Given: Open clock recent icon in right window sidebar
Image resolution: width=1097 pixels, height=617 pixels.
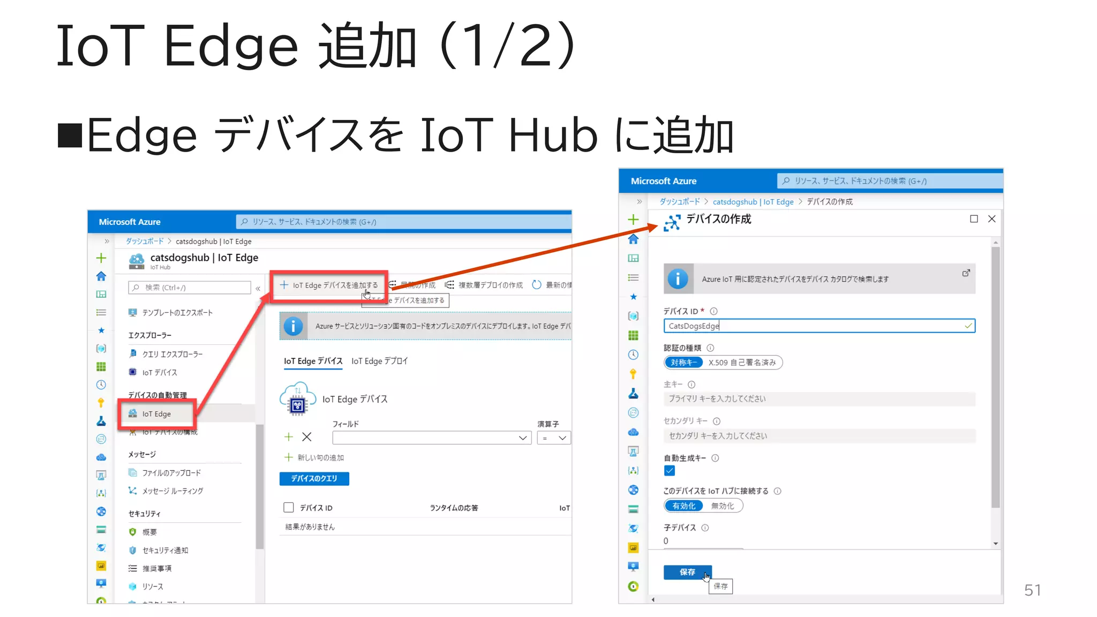Looking at the screenshot, I should (x=633, y=355).
